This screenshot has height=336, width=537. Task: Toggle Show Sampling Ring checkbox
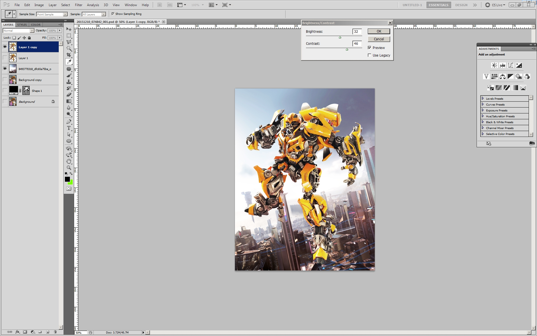click(113, 14)
